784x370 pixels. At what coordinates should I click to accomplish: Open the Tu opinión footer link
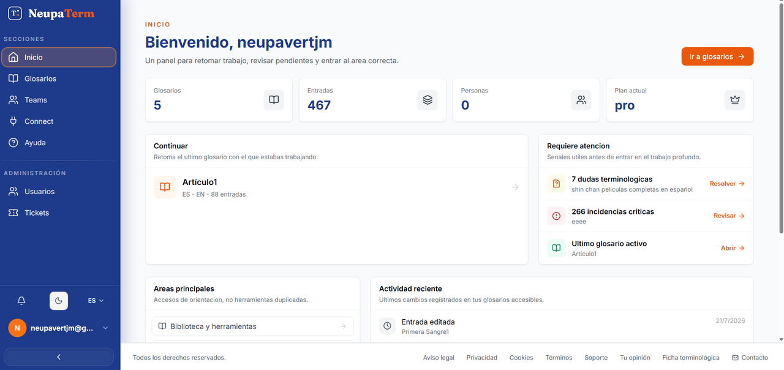click(635, 358)
